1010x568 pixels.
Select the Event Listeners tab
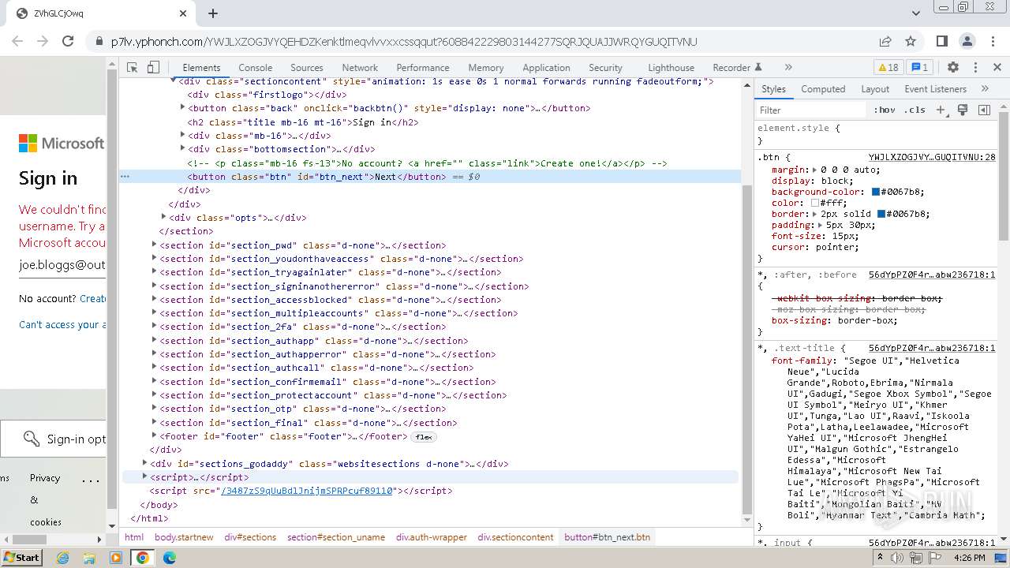point(935,89)
